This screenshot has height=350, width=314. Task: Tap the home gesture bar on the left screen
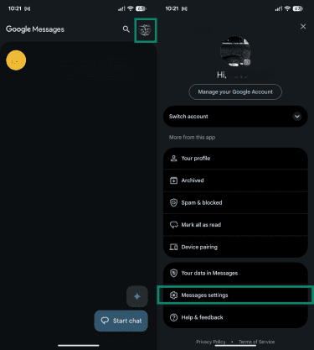point(79,346)
